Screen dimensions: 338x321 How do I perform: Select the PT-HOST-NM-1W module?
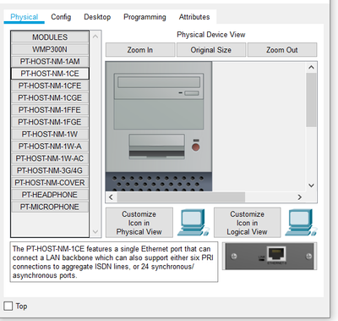[x=50, y=135]
